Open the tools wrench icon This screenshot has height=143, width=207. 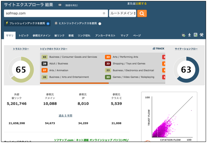202,35
